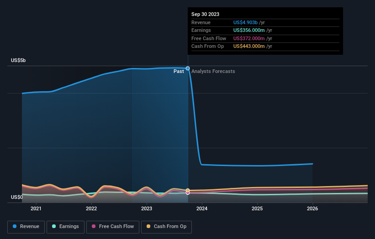The height and width of the screenshot is (239, 375).
Task: Click the US$356.000m earnings value
Action: [249, 30]
